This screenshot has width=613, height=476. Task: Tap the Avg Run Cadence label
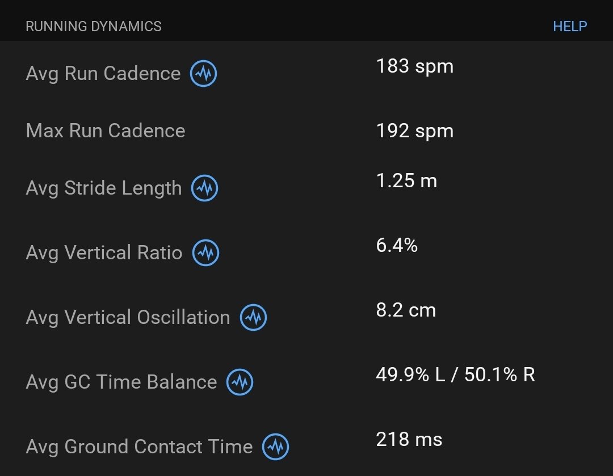tap(103, 74)
